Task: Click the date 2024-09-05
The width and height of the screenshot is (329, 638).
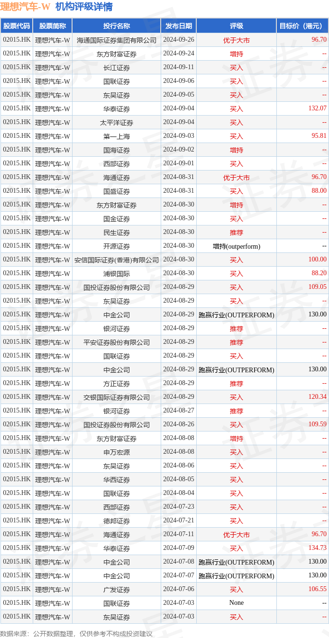Action: tap(179, 95)
